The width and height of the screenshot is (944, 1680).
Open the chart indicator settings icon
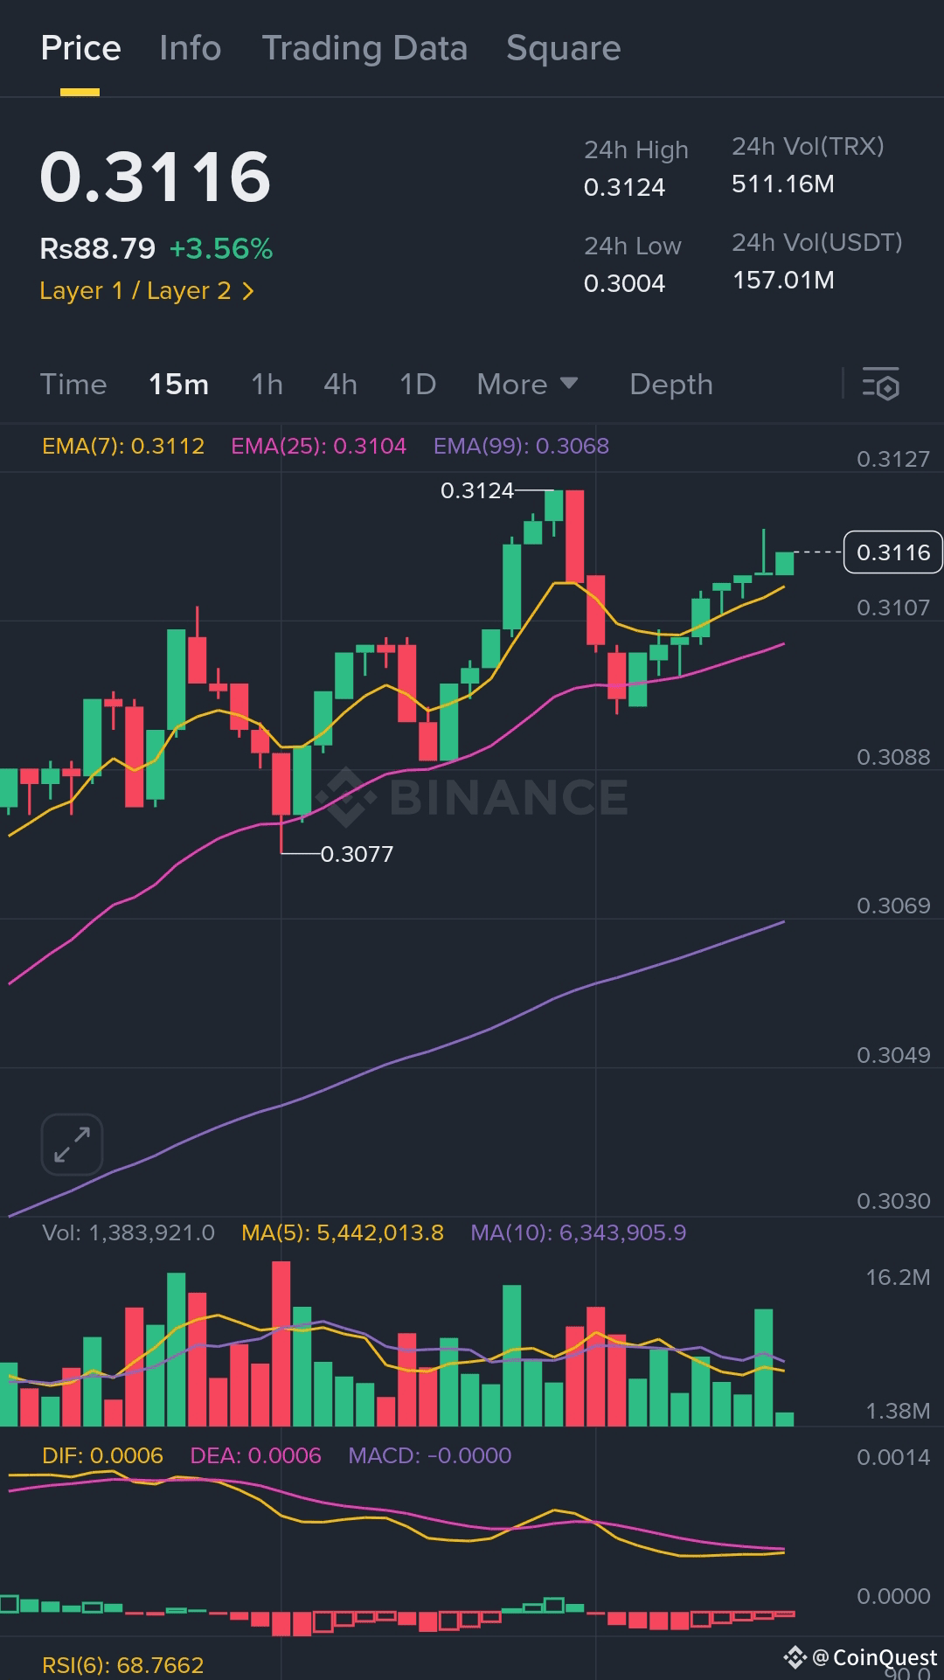click(882, 384)
